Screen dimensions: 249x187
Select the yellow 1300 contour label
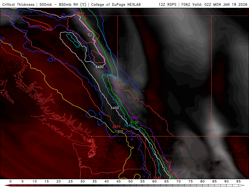[119, 132]
